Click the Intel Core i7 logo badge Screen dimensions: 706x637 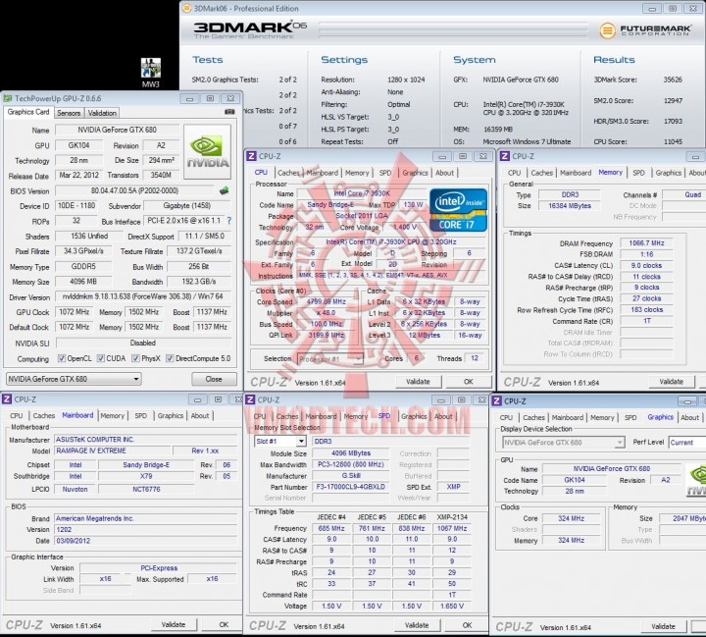(x=458, y=210)
